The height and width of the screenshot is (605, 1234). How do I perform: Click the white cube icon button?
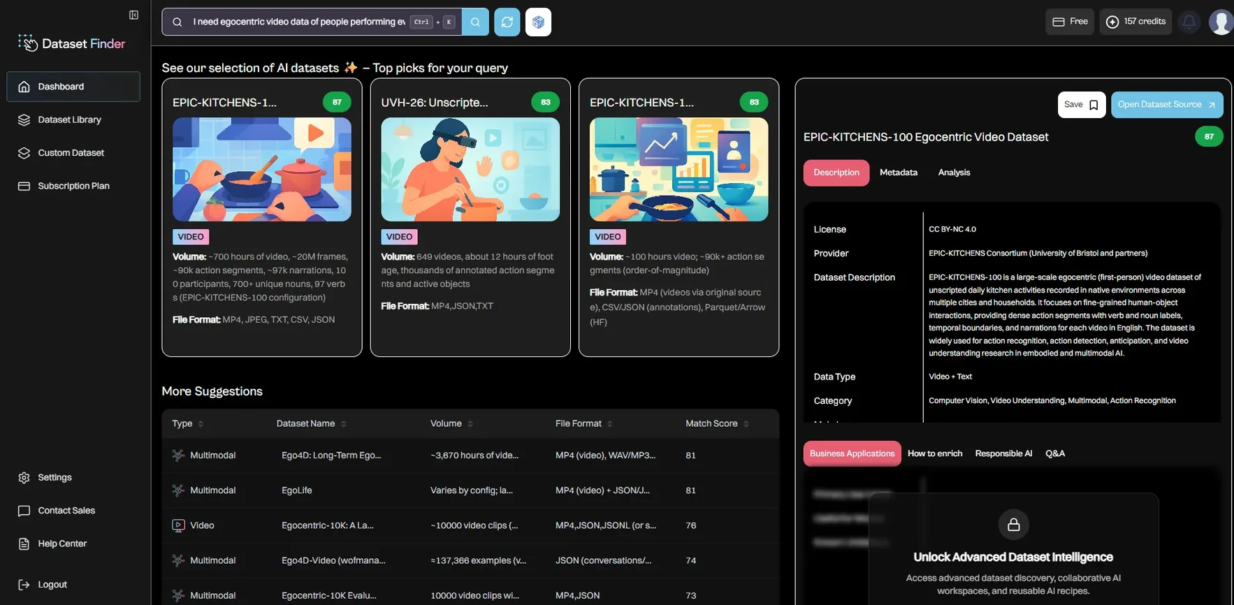pos(538,22)
